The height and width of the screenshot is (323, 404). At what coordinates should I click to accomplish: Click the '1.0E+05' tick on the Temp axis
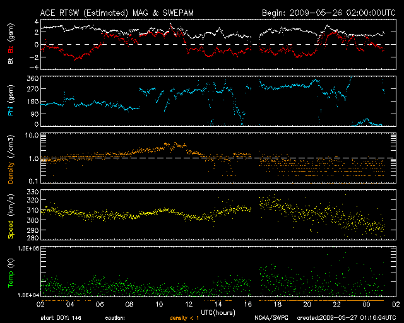[x=28, y=249]
